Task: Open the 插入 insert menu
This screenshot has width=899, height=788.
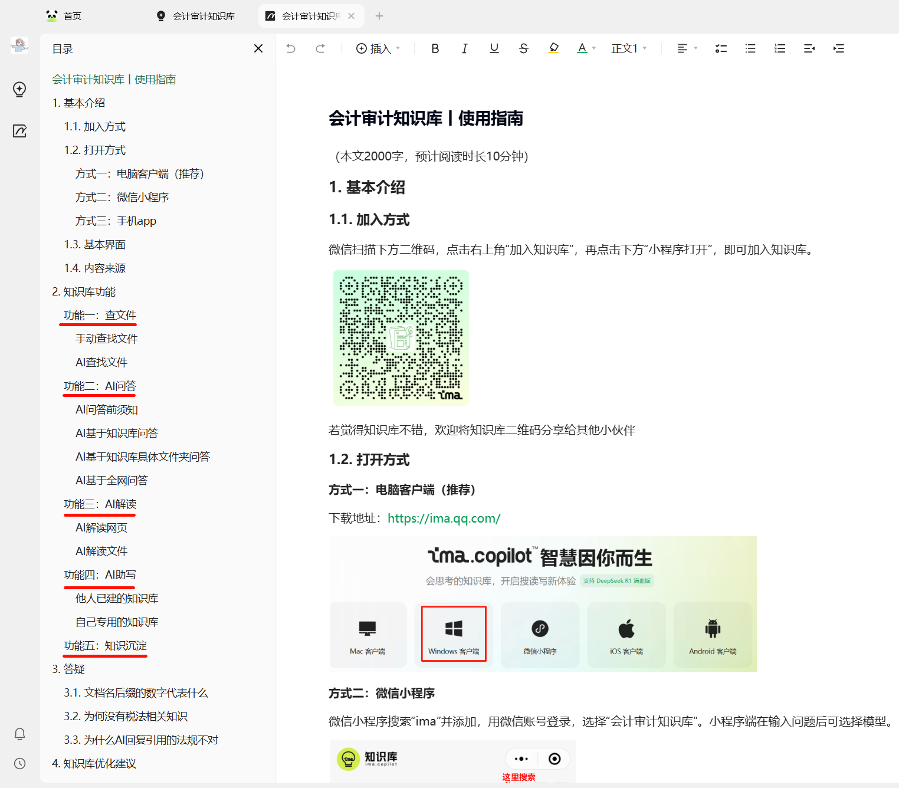Action: click(x=378, y=48)
